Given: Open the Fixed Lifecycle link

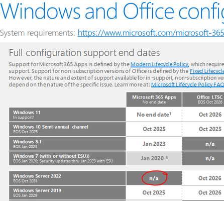Looking at the screenshot, I should [207, 71].
